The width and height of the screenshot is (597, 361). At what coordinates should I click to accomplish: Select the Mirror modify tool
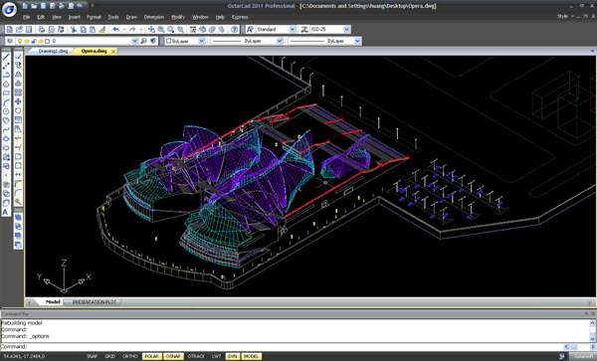18,75
